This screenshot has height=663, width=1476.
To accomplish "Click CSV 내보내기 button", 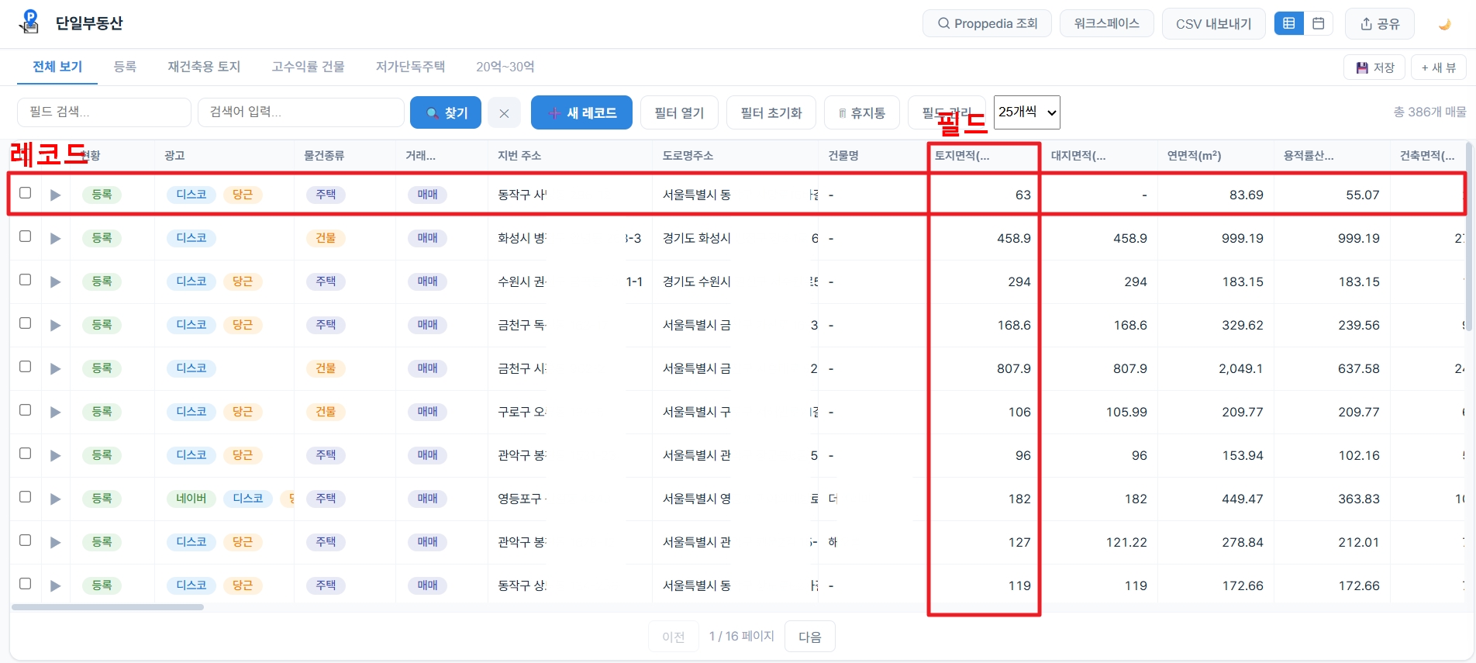I will tap(1214, 24).
